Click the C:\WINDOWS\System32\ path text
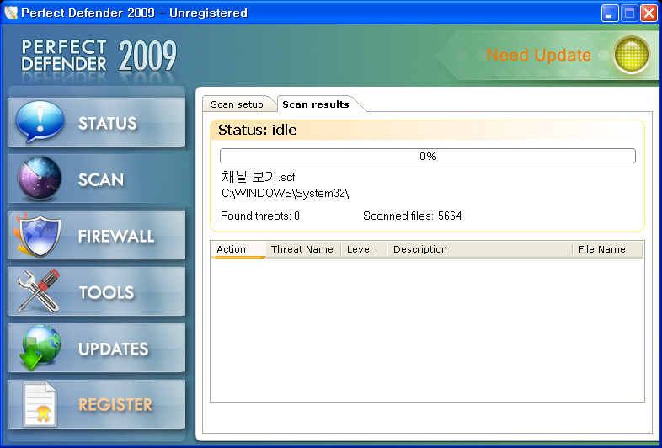This screenshot has height=448, width=662. 285,194
